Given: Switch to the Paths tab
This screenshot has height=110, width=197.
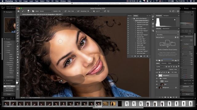Looking at the screenshot, I should tap(170, 63).
